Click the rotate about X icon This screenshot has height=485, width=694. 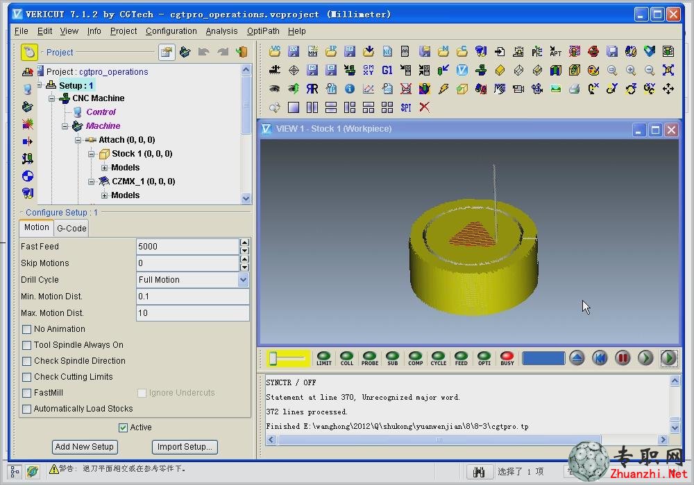pyautogui.click(x=593, y=89)
